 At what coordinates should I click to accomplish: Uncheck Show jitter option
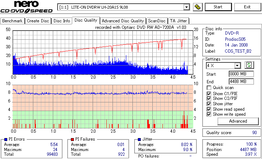(x=209, y=104)
